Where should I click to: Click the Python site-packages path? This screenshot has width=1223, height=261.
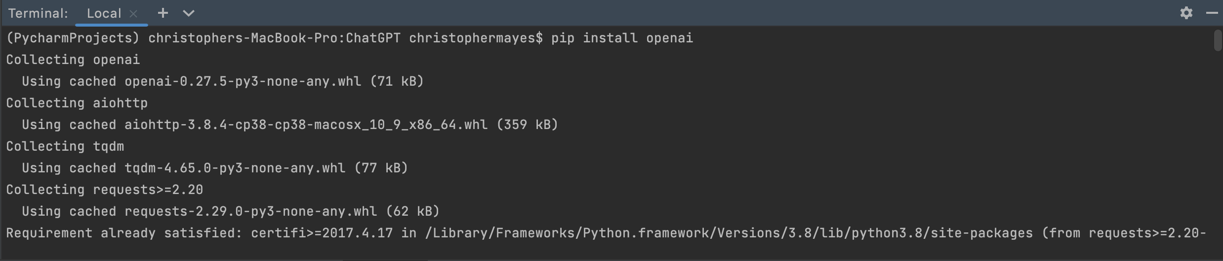pos(729,233)
